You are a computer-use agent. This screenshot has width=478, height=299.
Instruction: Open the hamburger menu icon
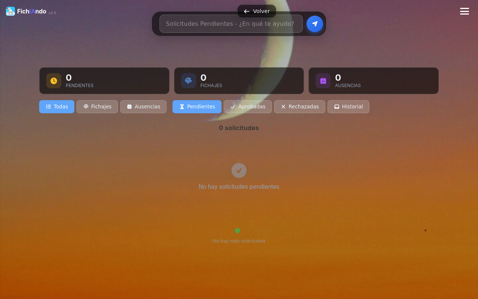[465, 11]
